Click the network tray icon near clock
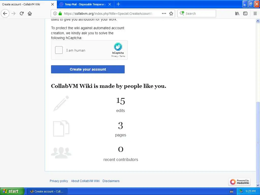The width and height of the screenshot is (260, 195). 241,191
